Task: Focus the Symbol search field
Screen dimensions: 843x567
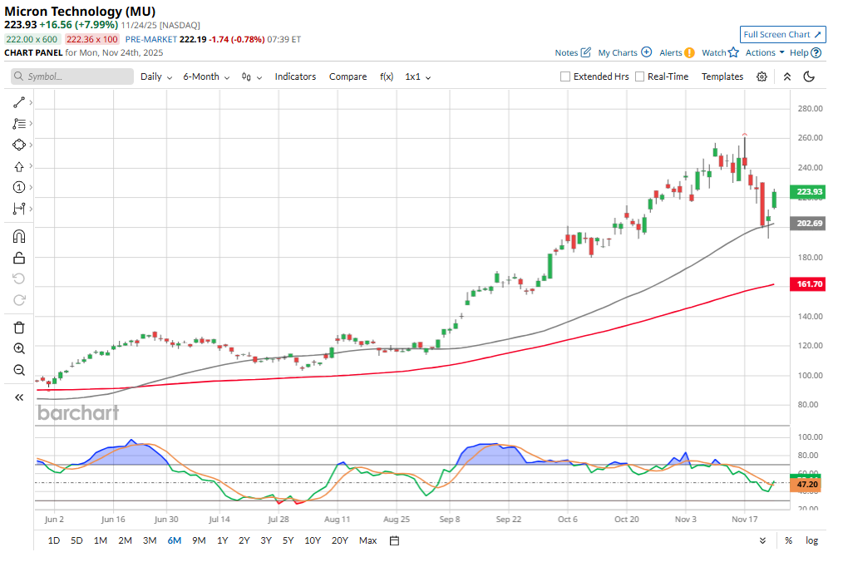Action: (73, 76)
